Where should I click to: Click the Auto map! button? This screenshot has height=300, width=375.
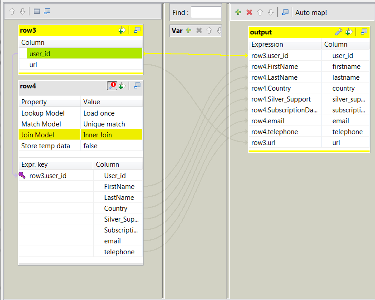click(x=311, y=12)
